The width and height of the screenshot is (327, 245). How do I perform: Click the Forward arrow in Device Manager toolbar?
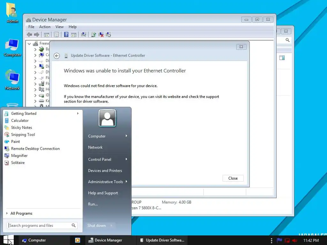[36, 34]
